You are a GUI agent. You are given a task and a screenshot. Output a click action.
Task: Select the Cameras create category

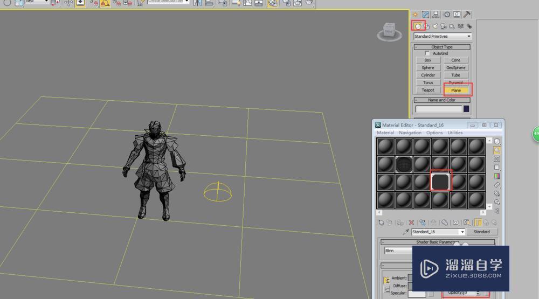pyautogui.click(x=444, y=26)
